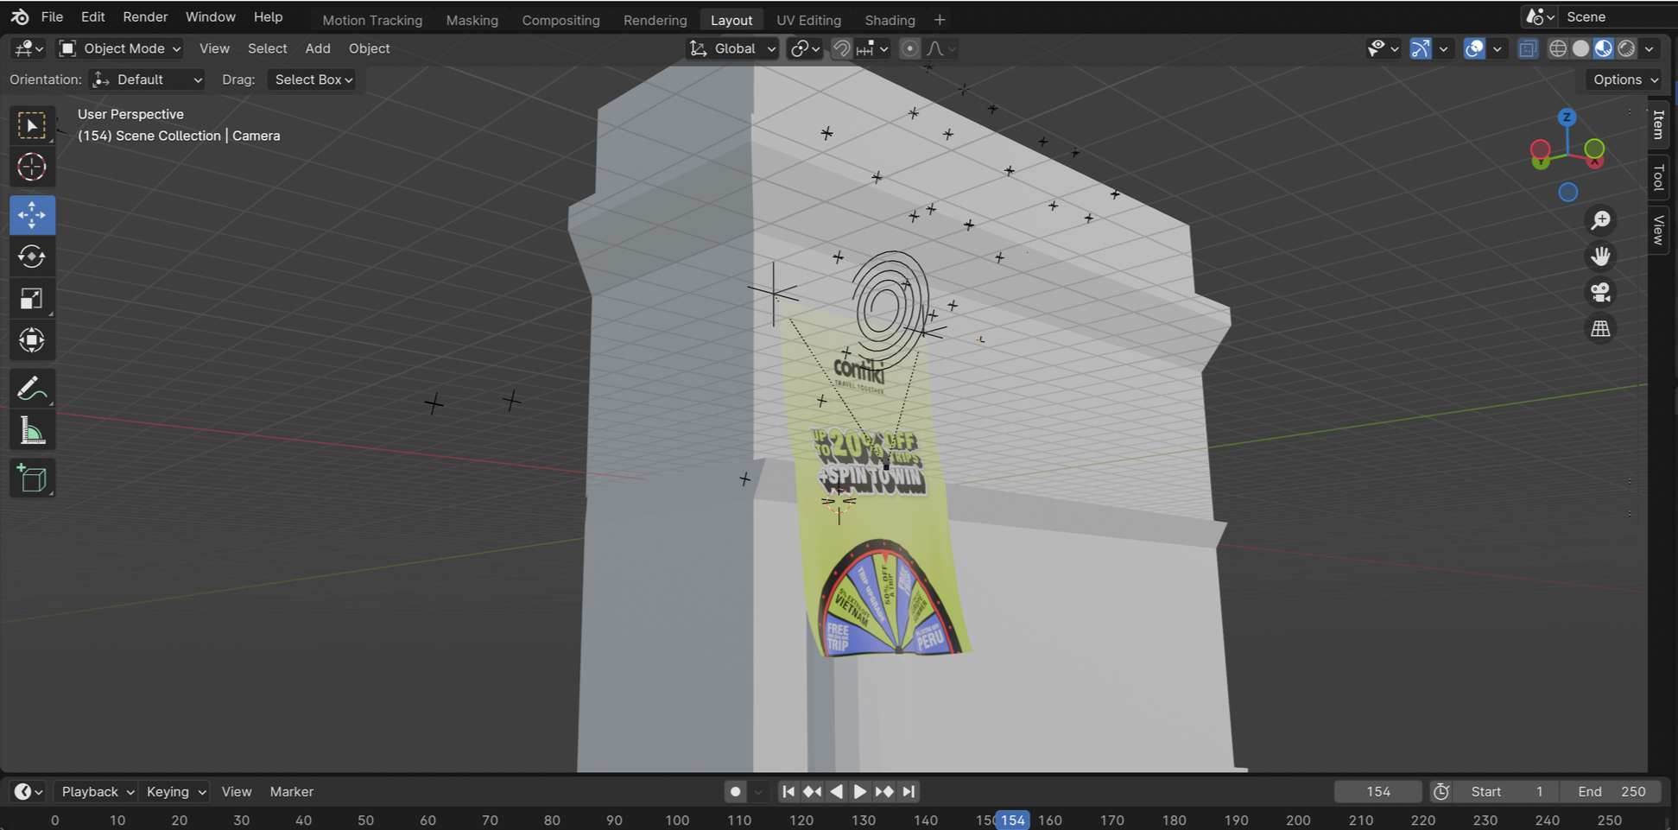Image resolution: width=1678 pixels, height=830 pixels.
Task: Open the Object Mode dropdown
Action: pos(120,48)
